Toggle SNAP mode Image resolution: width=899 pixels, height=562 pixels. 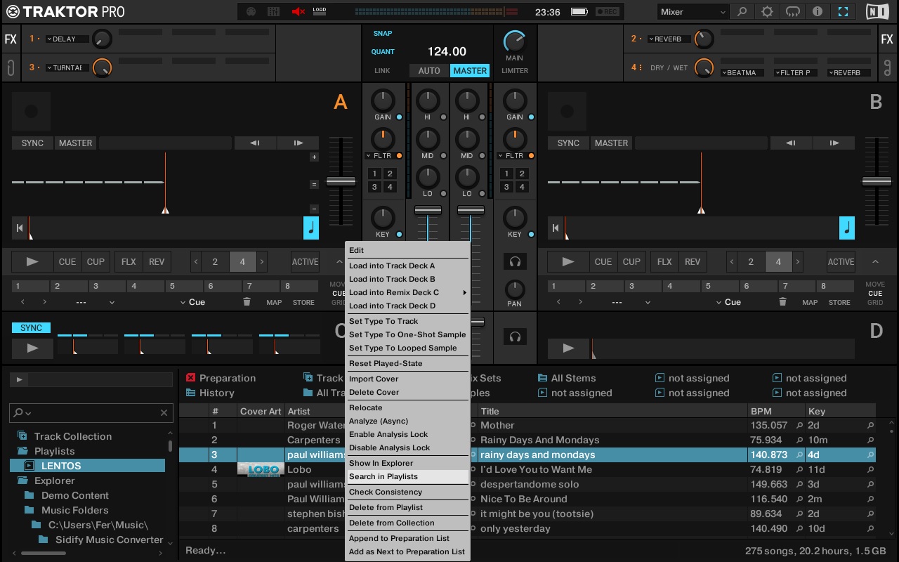383,34
